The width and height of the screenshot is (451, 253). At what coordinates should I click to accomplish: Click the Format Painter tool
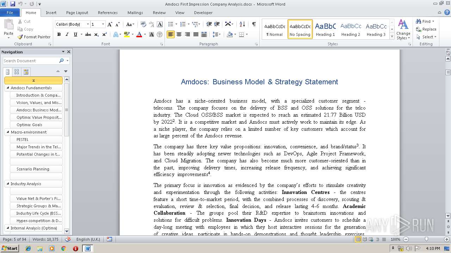(x=34, y=37)
